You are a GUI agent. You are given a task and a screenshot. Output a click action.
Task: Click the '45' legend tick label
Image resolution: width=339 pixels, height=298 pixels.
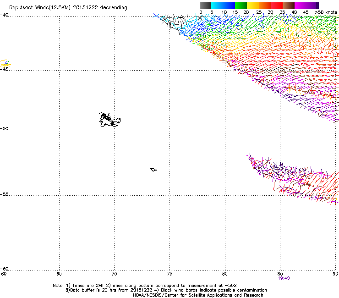click(306, 12)
